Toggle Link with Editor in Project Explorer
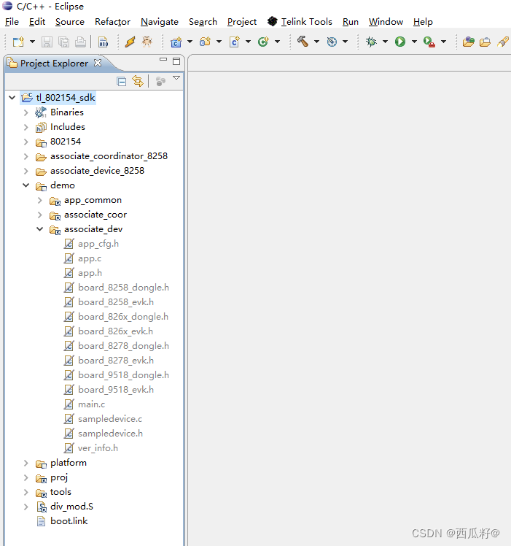511x546 pixels. [x=138, y=82]
